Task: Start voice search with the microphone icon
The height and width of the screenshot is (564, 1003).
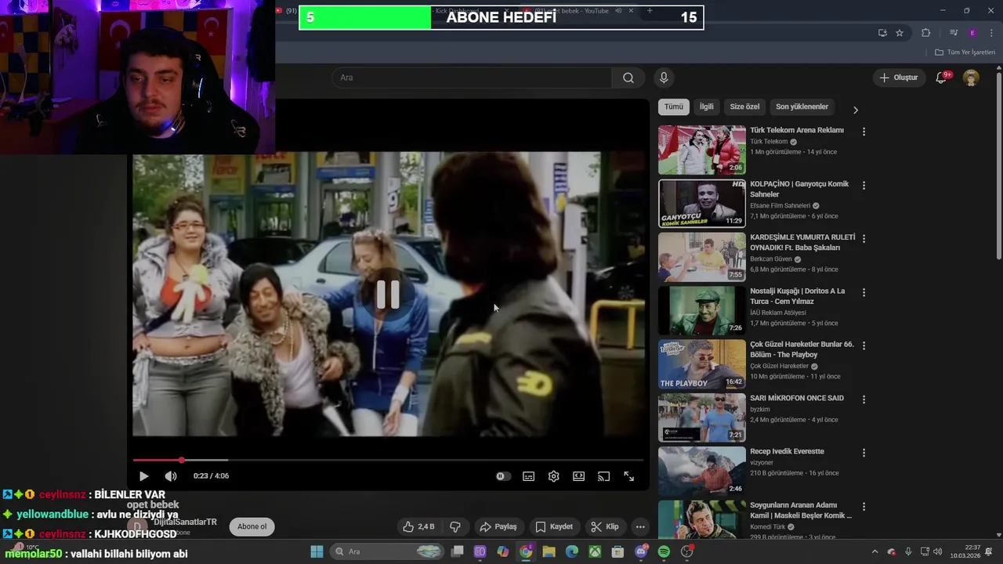Action: [664, 78]
